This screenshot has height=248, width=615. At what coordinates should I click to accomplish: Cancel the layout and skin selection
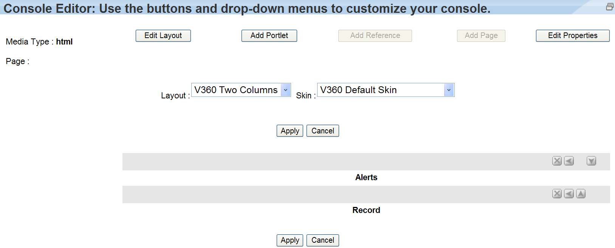pyautogui.click(x=322, y=131)
